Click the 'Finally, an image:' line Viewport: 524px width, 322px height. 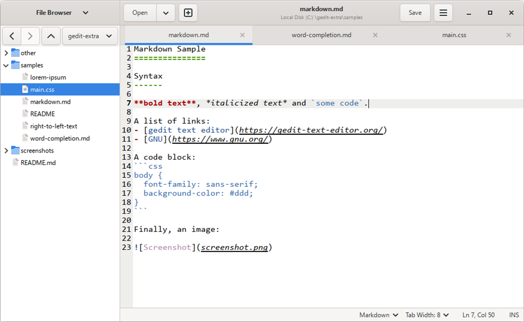pyautogui.click(x=177, y=229)
